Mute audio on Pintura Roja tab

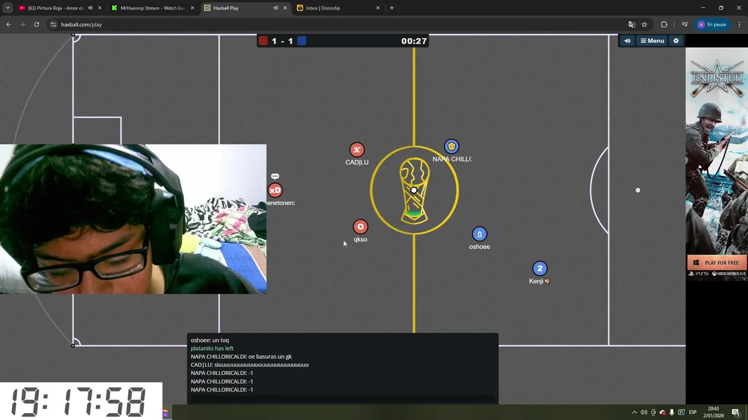click(90, 8)
